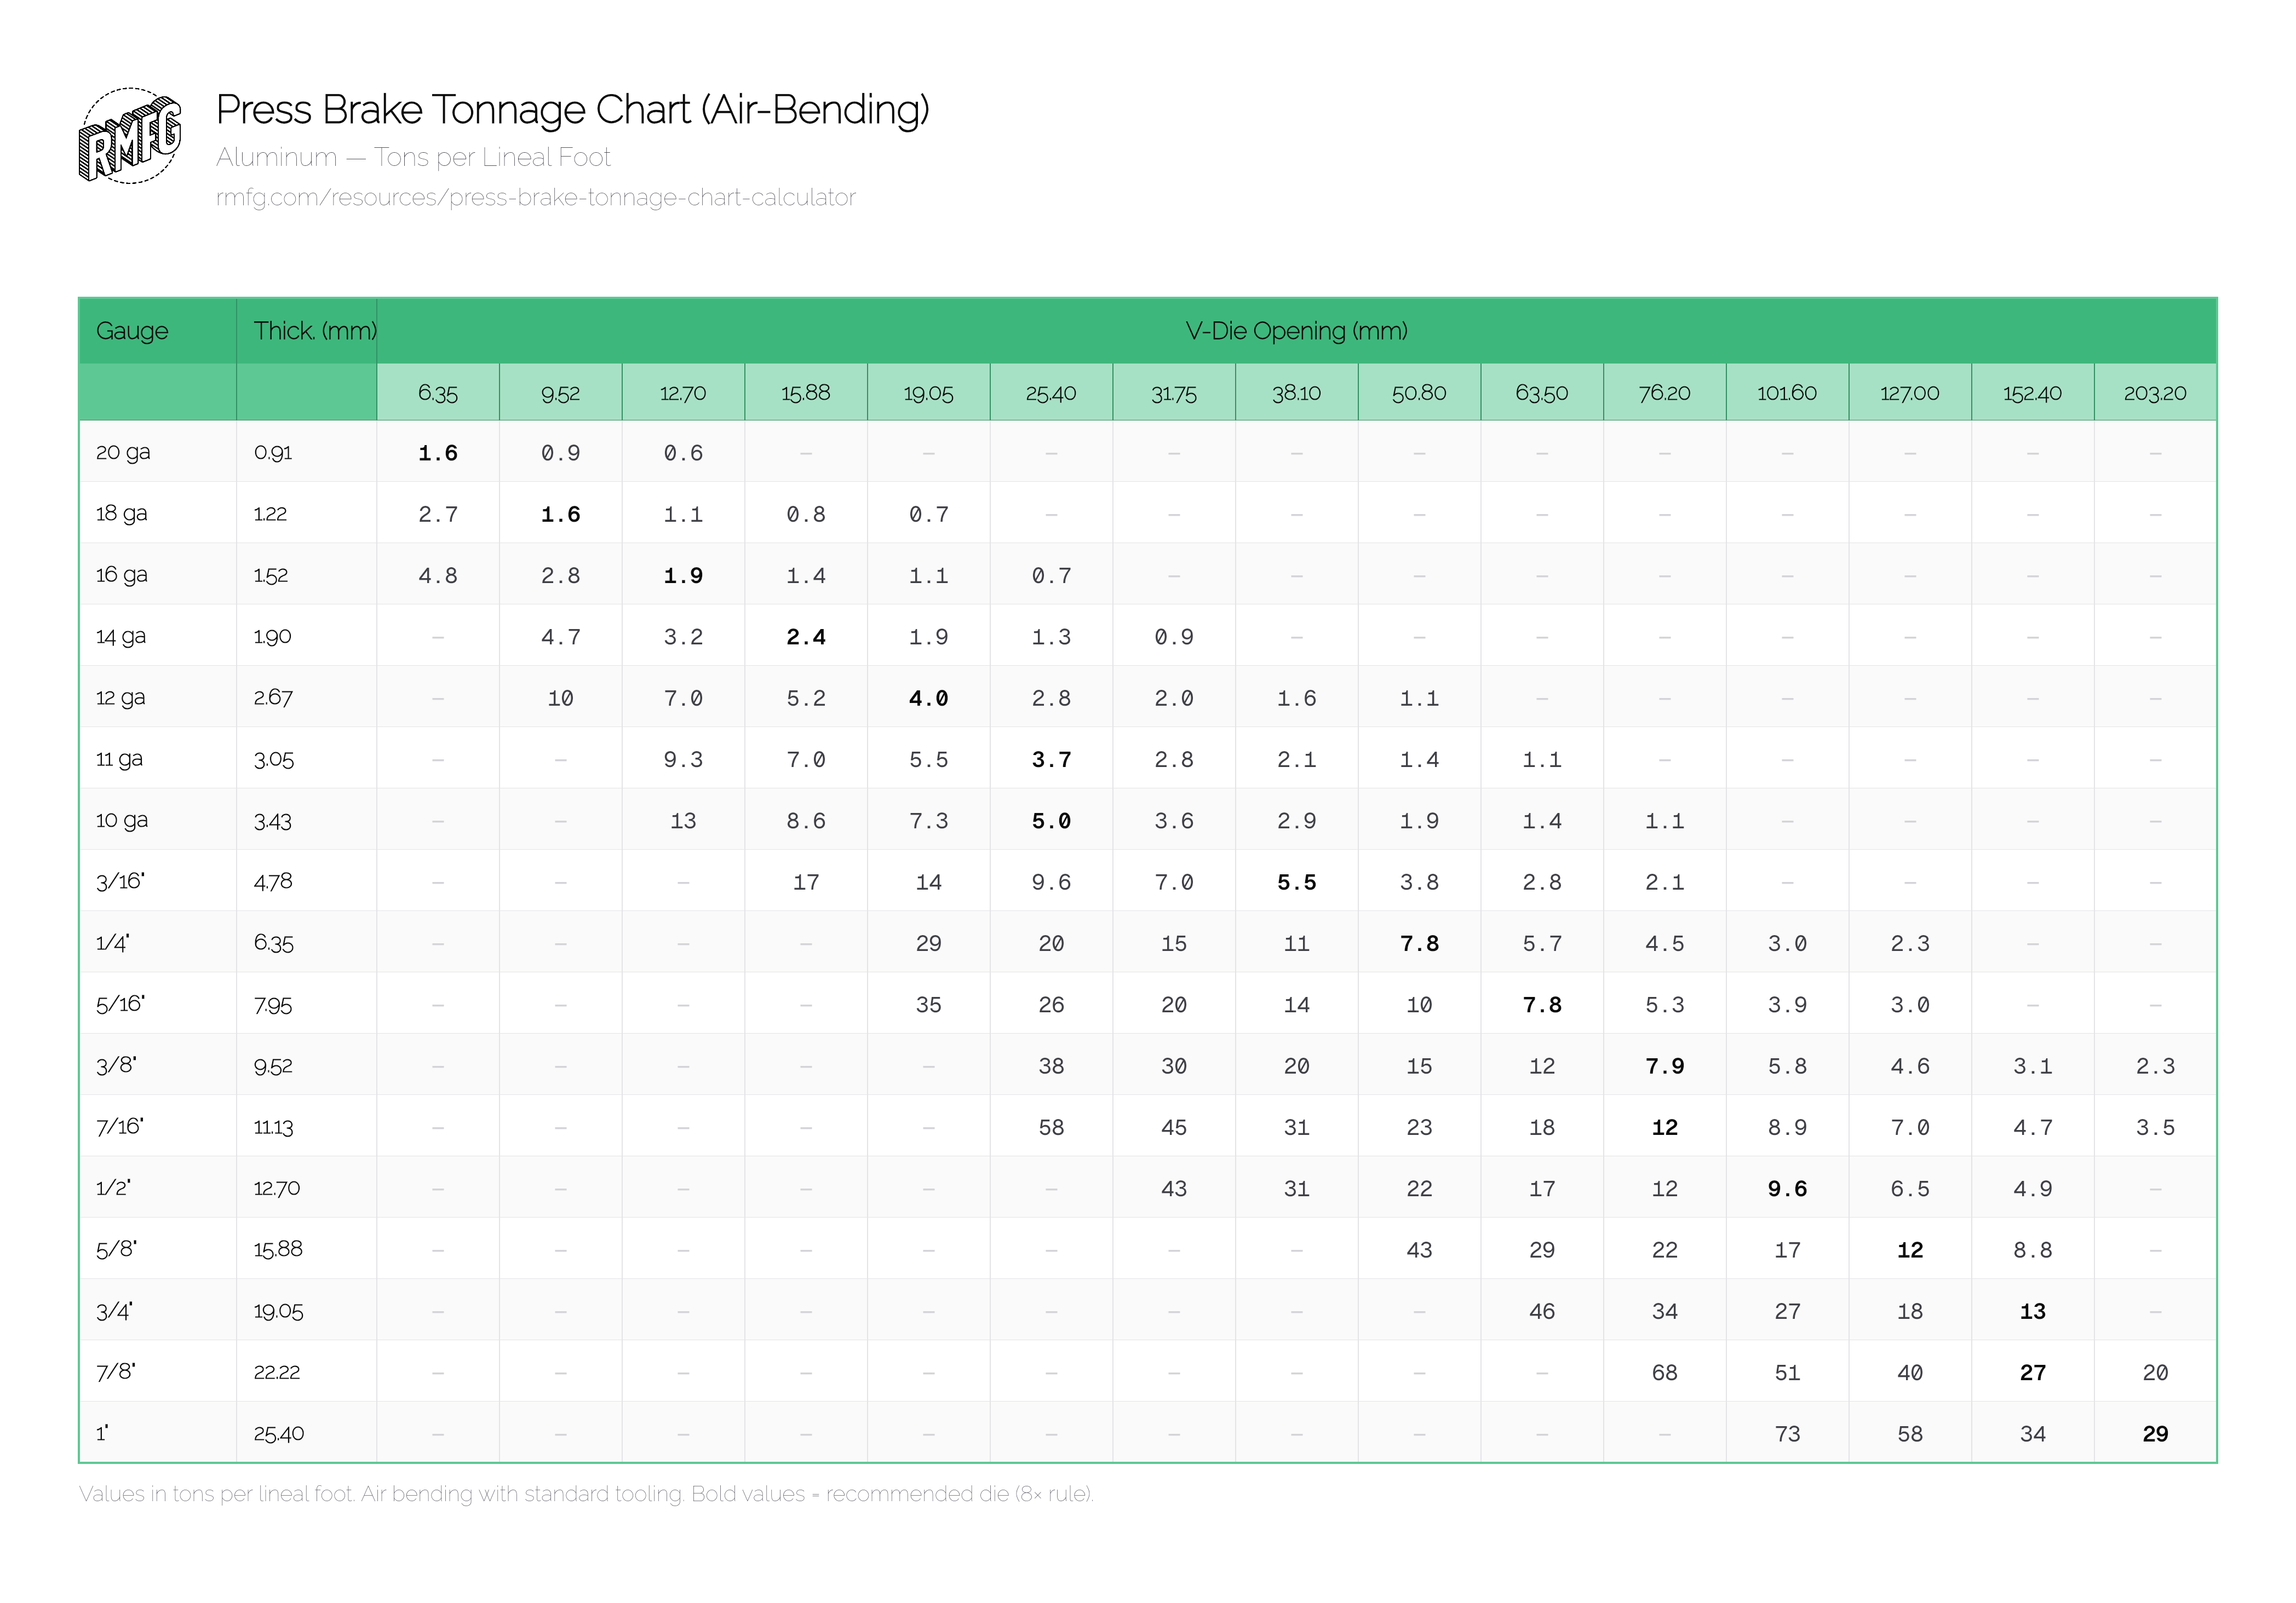Click the 16 ga row label
This screenshot has width=2296, height=1603.
coord(123,575)
